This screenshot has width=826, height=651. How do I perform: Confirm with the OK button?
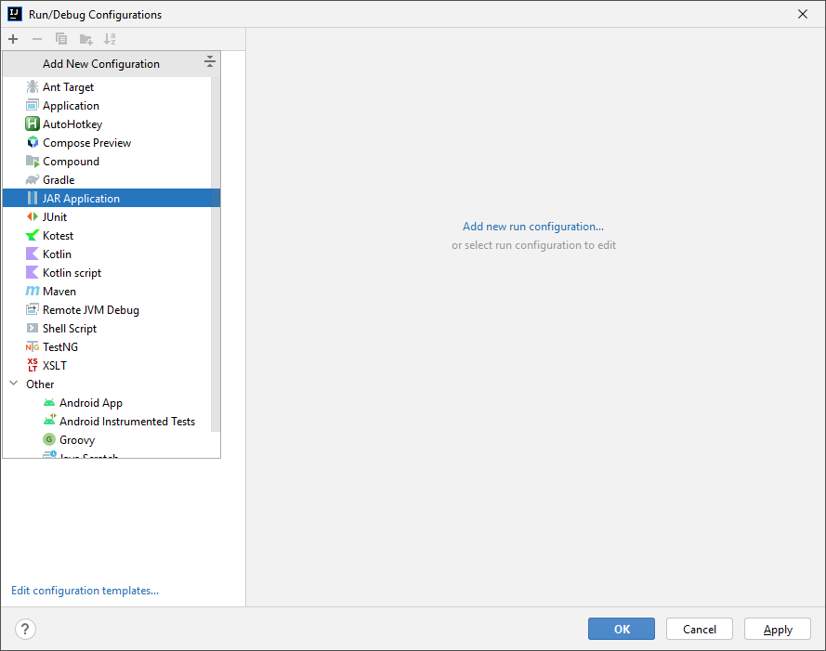click(x=621, y=629)
